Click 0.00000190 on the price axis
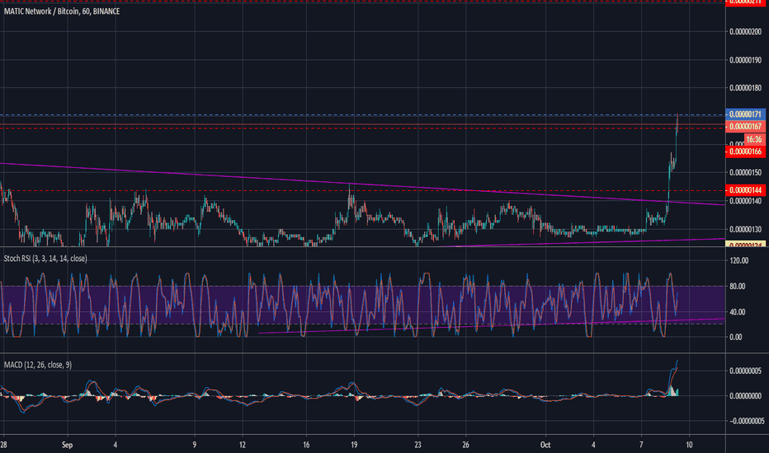The width and height of the screenshot is (769, 453). (x=745, y=60)
